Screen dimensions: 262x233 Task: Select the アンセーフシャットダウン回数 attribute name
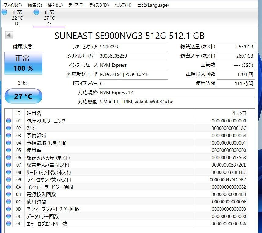point(53,209)
